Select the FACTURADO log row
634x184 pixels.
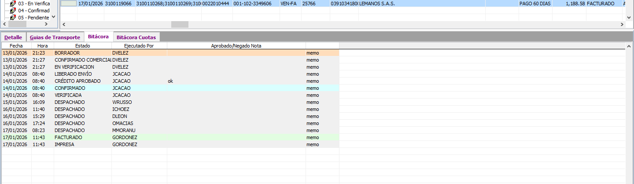pyautogui.click(x=68, y=137)
